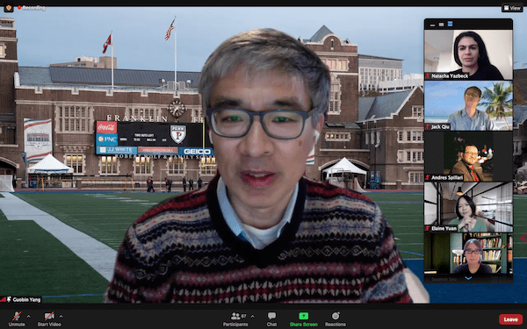Click the Recording indicator
The image size is (527, 329).
click(32, 7)
